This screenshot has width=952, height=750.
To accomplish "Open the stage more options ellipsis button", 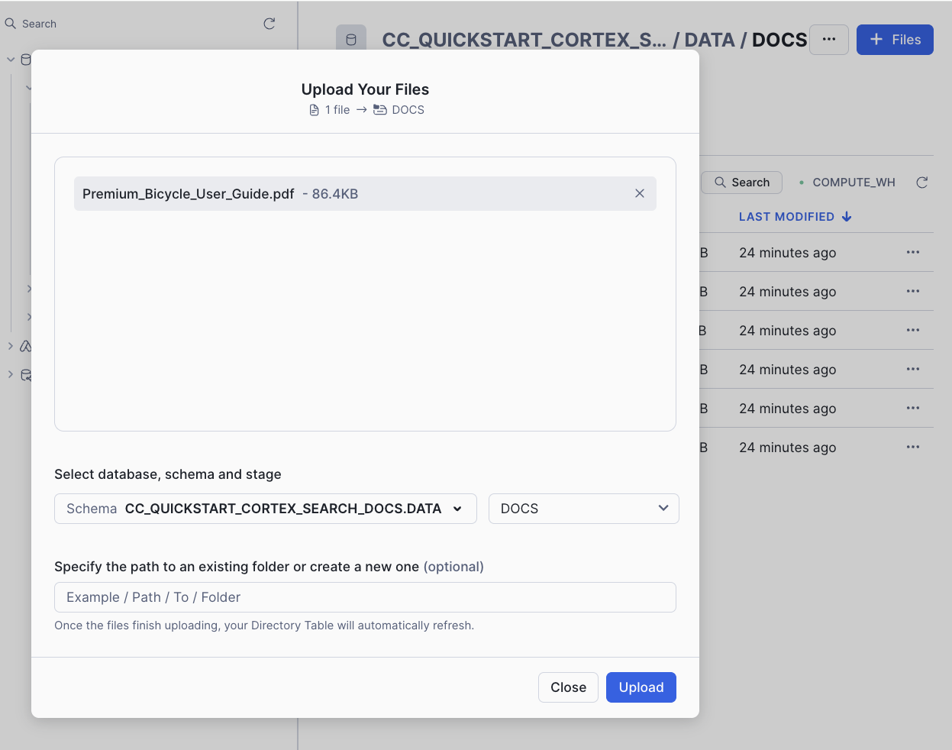I will point(828,40).
